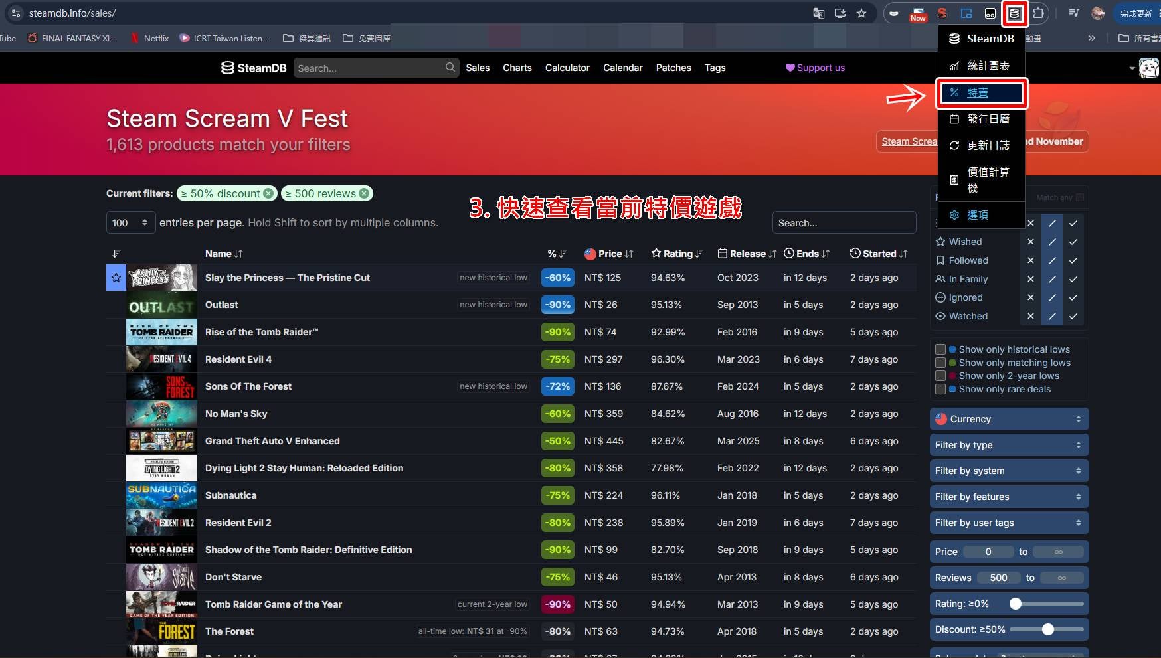Open 統計圖表 in SteamDB popup

pyautogui.click(x=981, y=66)
